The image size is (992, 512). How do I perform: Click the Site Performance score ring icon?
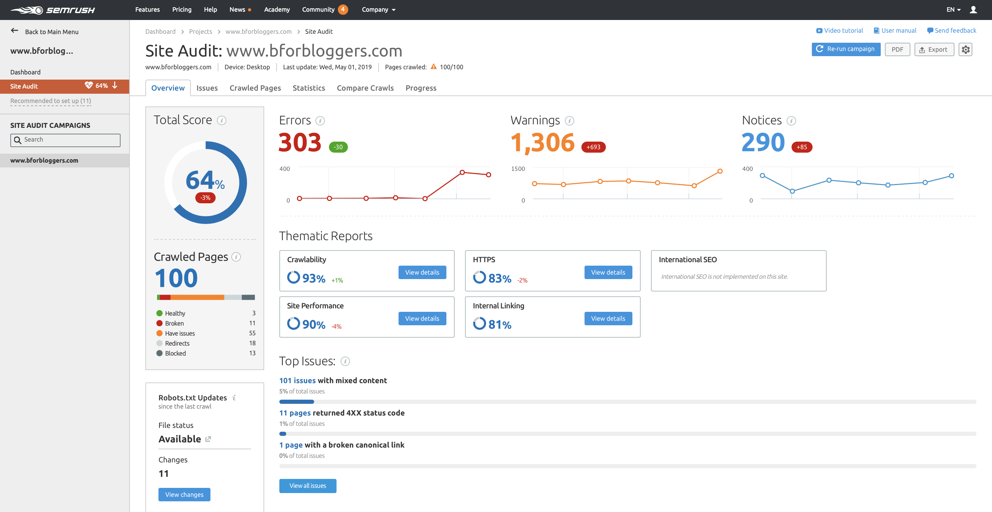[x=293, y=324]
